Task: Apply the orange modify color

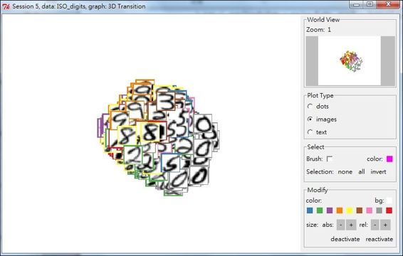Action: 340,210
